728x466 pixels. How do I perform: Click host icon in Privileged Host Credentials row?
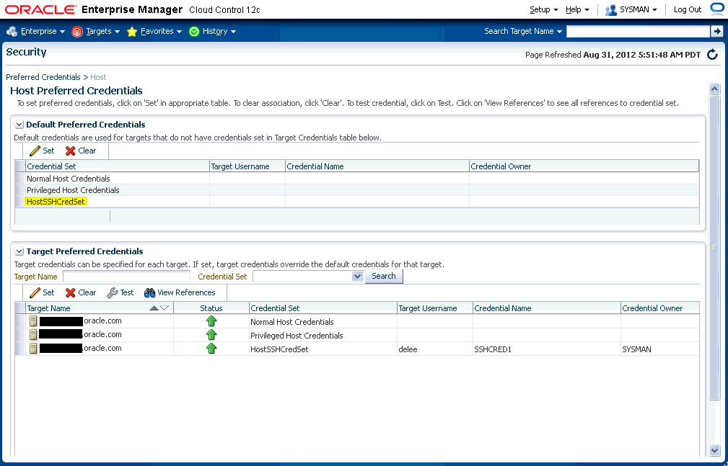pyautogui.click(x=33, y=334)
